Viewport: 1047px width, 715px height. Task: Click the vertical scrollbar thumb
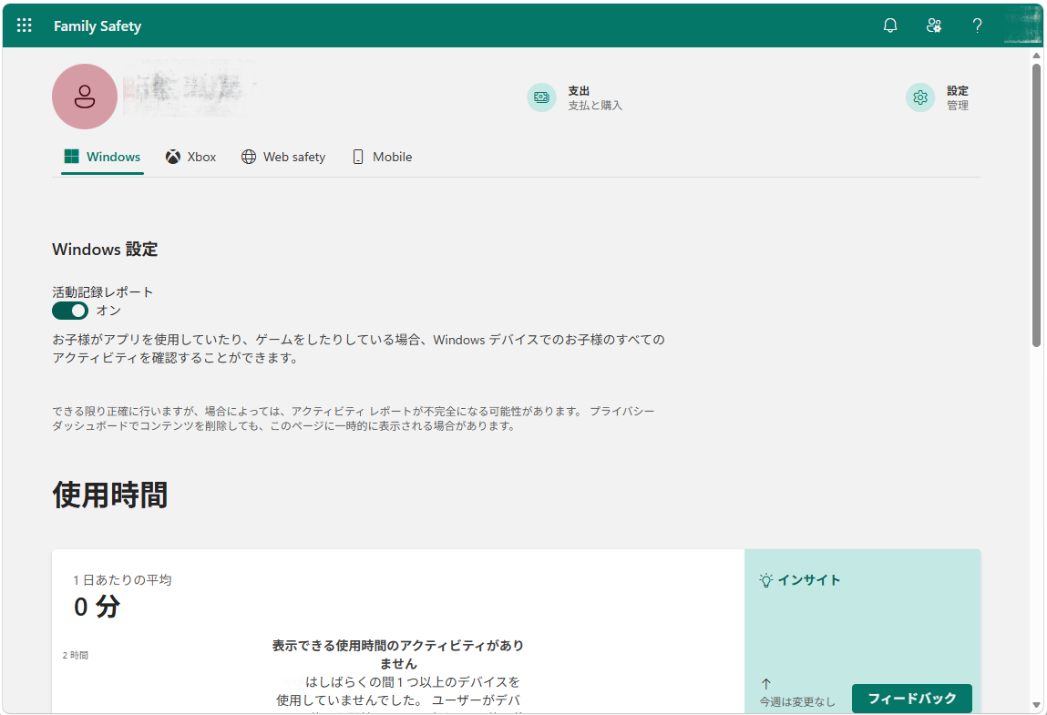tap(1036, 205)
